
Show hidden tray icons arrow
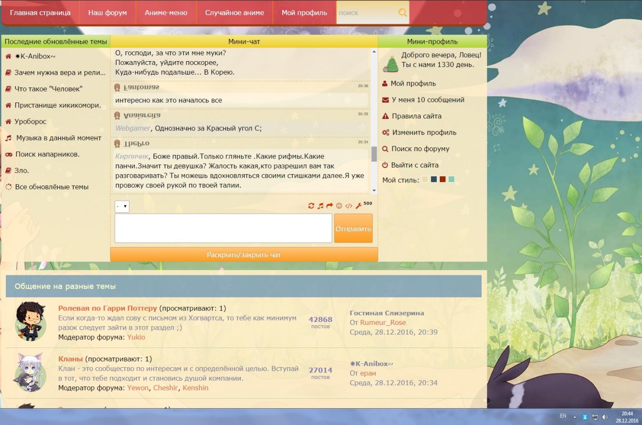coord(575,417)
